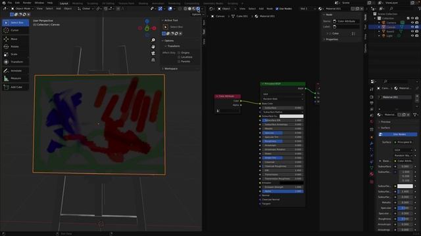Toggle viewport overlays icon
The height and width of the screenshot is (236, 421).
tap(170, 9)
